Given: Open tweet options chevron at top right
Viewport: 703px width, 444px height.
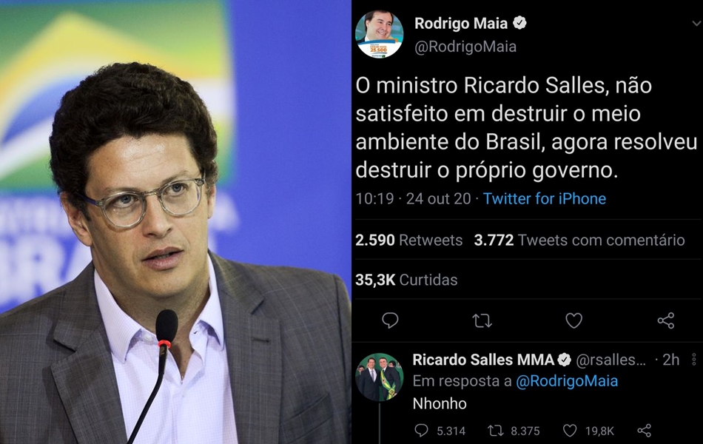Looking at the screenshot, I should [696, 24].
